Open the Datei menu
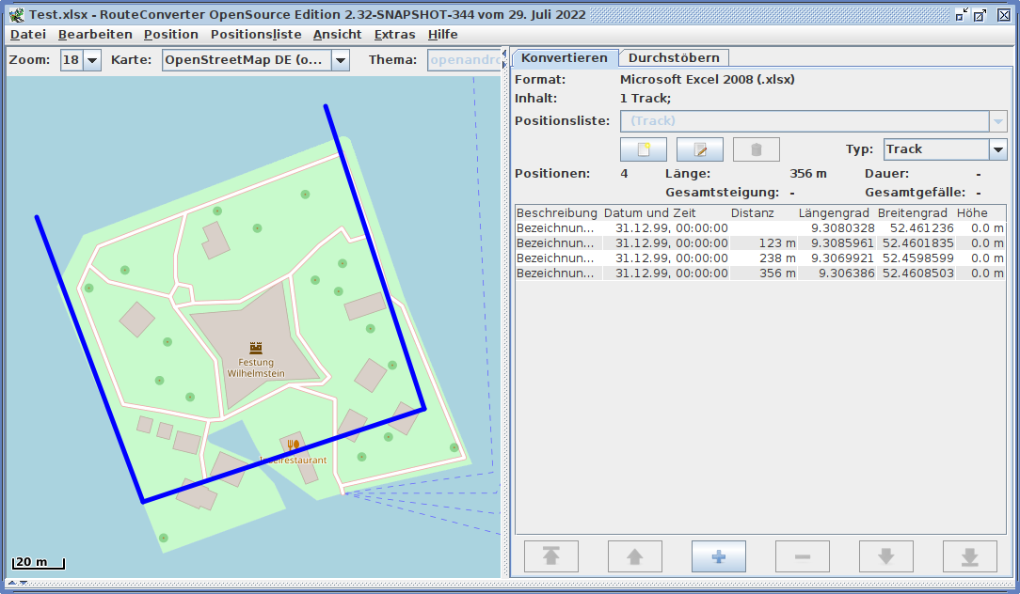Viewport: 1020px width, 594px height. pyautogui.click(x=28, y=34)
